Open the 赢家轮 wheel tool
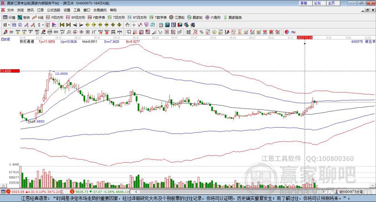 point(195,18)
